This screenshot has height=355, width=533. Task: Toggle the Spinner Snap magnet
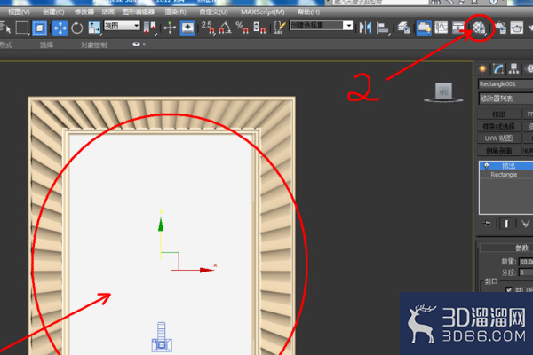(x=259, y=28)
